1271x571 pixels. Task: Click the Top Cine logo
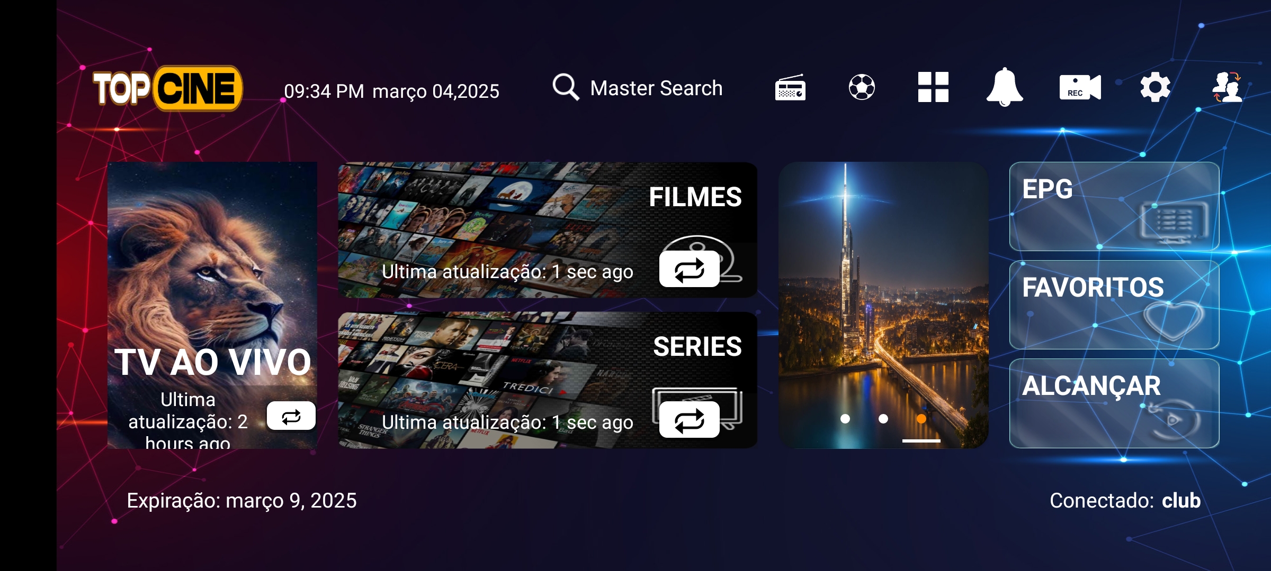167,88
